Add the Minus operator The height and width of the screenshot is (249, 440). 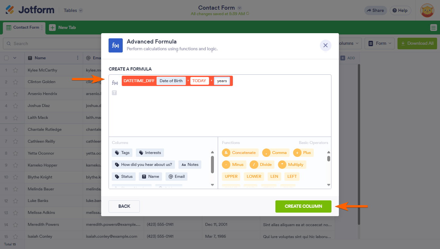[234, 165]
